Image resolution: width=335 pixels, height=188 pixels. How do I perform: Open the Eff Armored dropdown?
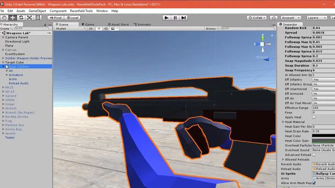(323, 94)
